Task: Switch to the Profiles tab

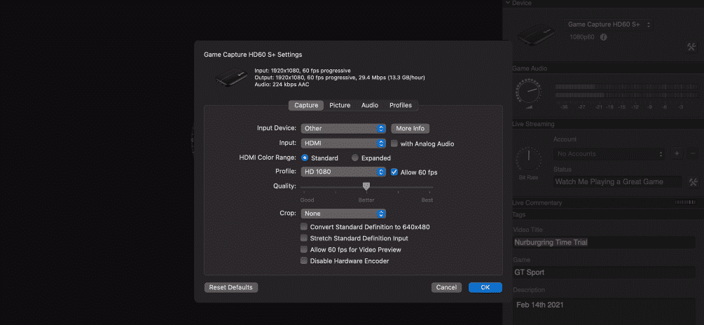Action: (x=401, y=105)
